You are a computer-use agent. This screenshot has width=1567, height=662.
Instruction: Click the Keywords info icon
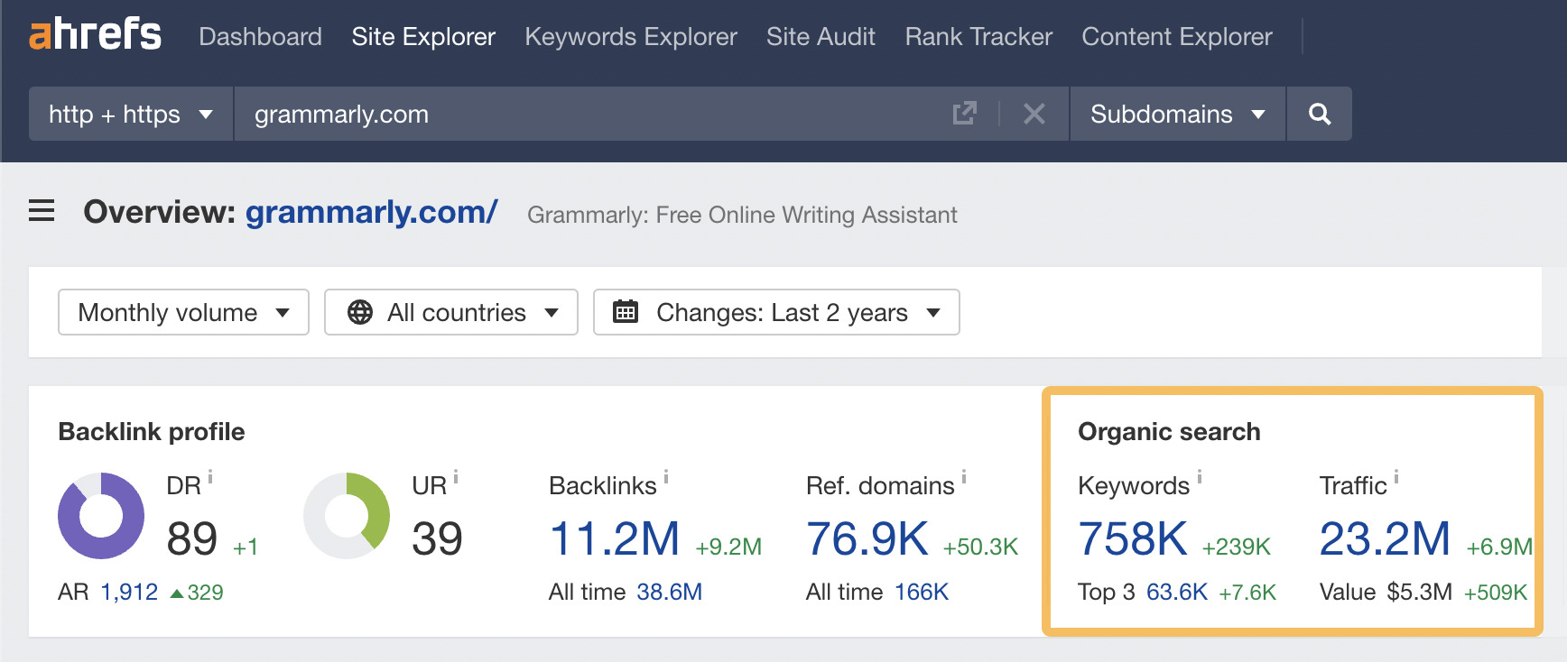tap(1200, 476)
